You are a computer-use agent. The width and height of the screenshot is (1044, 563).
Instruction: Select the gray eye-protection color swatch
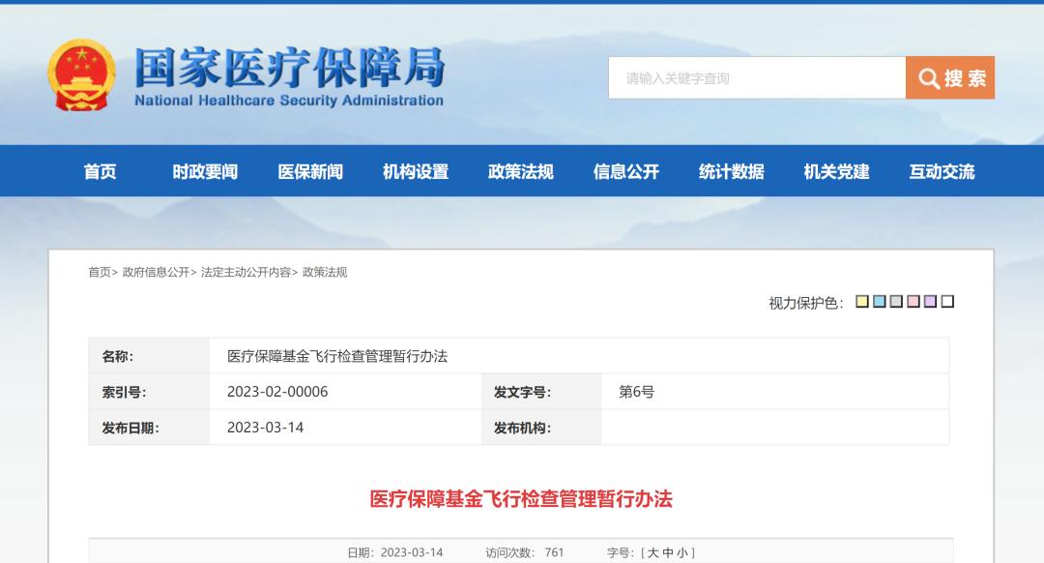(896, 301)
